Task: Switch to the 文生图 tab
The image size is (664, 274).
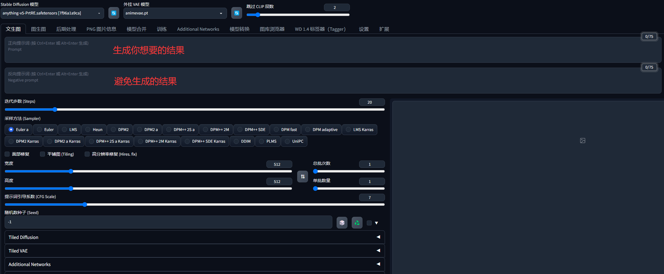Action: (13, 29)
